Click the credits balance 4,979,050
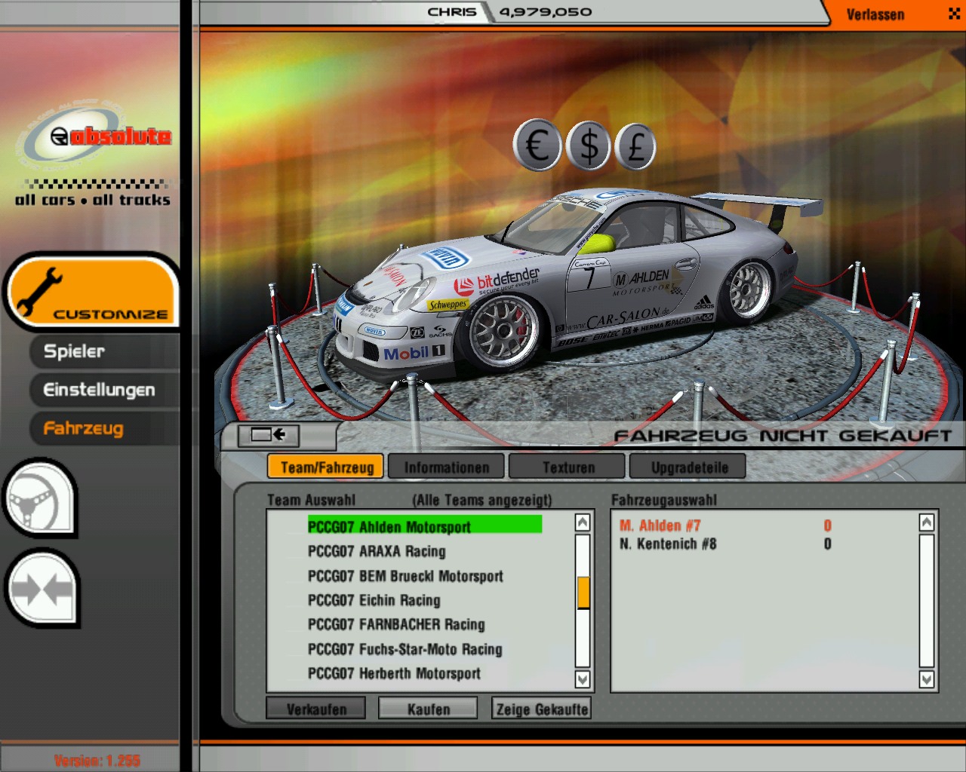 tap(546, 12)
